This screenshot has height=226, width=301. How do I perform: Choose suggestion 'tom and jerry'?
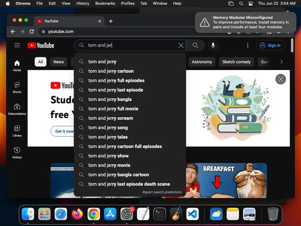130,62
